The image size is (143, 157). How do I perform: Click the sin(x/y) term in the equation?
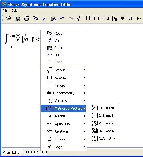pos(15,38)
